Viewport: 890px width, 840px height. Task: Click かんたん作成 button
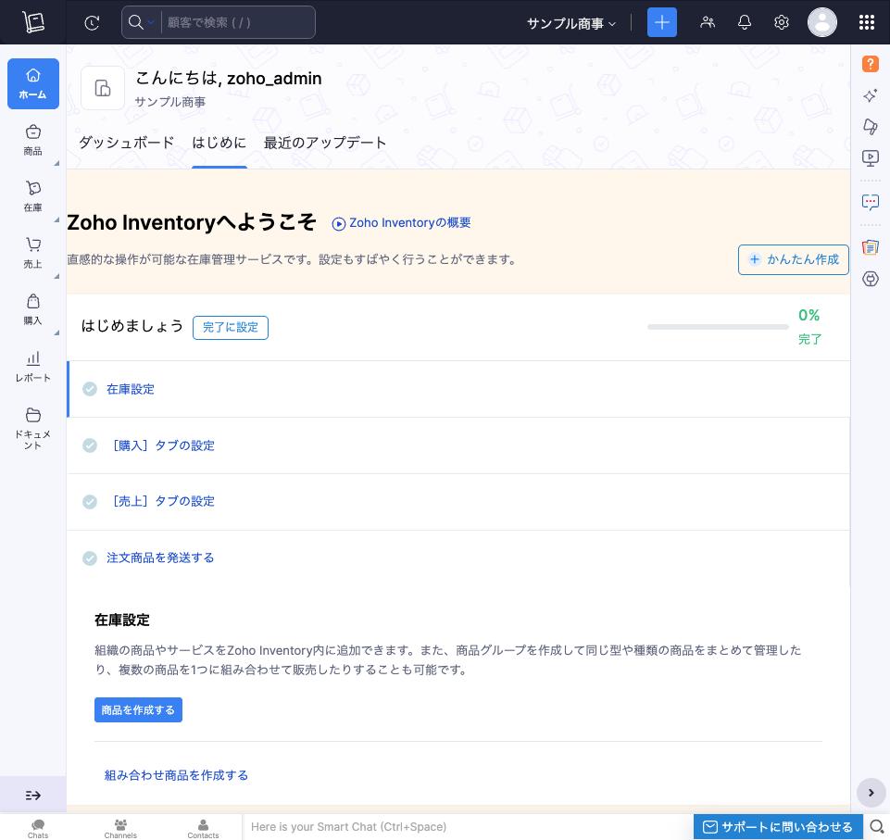tap(793, 259)
